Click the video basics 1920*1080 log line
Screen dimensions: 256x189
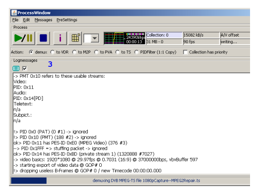coord(106,160)
